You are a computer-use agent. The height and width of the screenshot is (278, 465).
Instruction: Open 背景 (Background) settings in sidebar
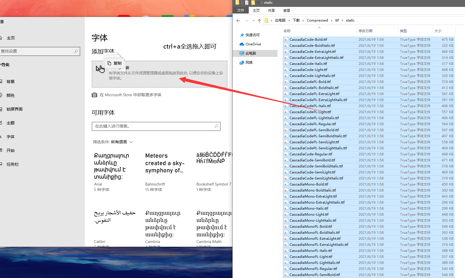click(10, 81)
